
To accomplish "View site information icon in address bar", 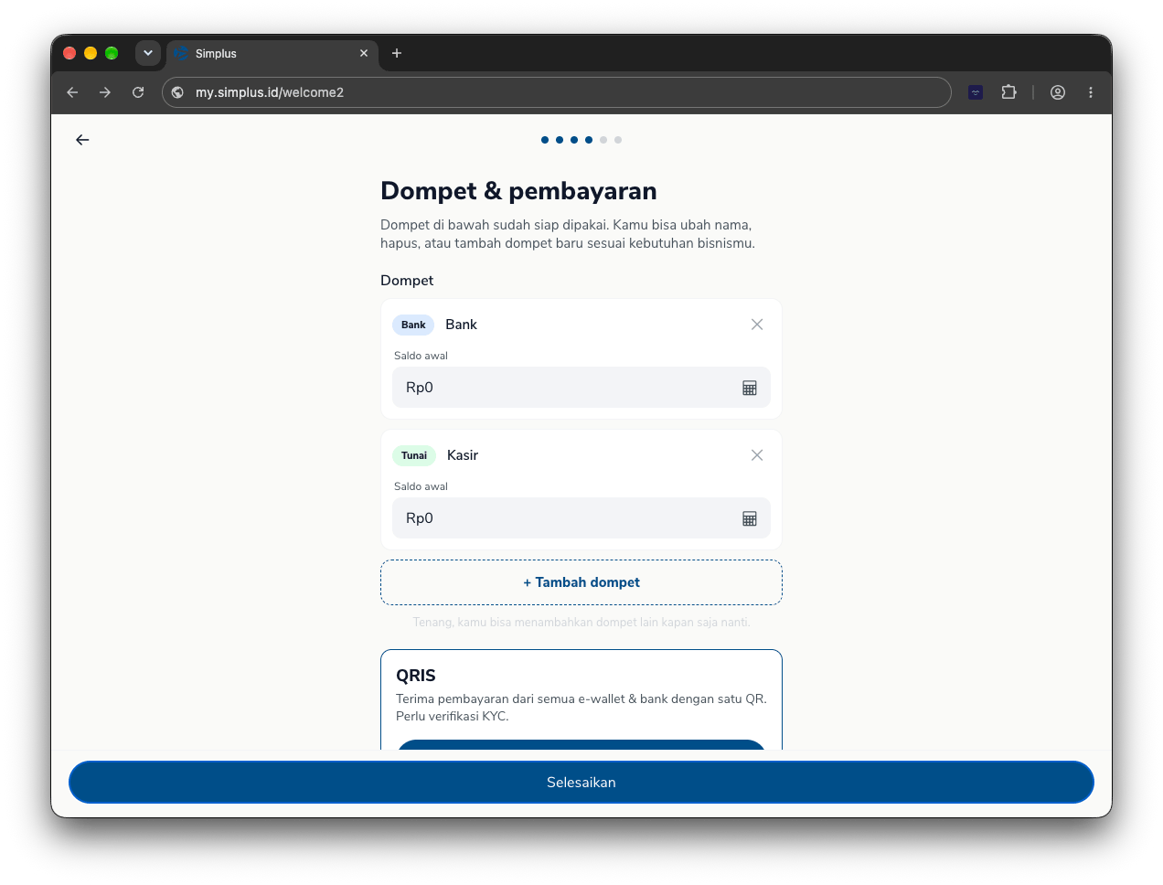I will click(x=178, y=92).
